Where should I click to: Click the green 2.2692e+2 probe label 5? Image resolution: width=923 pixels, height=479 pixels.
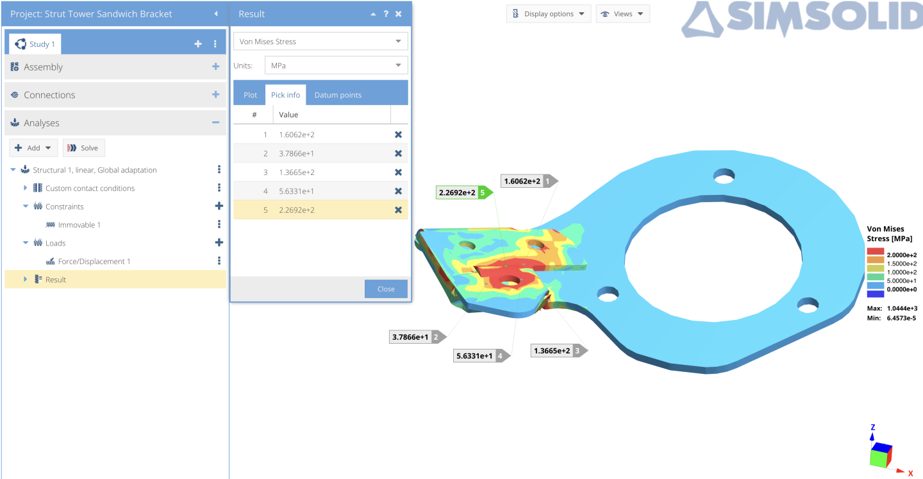tap(464, 192)
